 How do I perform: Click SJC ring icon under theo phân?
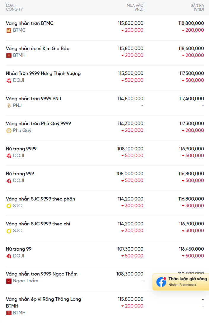pos(9,206)
